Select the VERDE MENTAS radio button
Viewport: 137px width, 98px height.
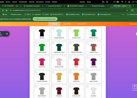[x=53, y=29]
